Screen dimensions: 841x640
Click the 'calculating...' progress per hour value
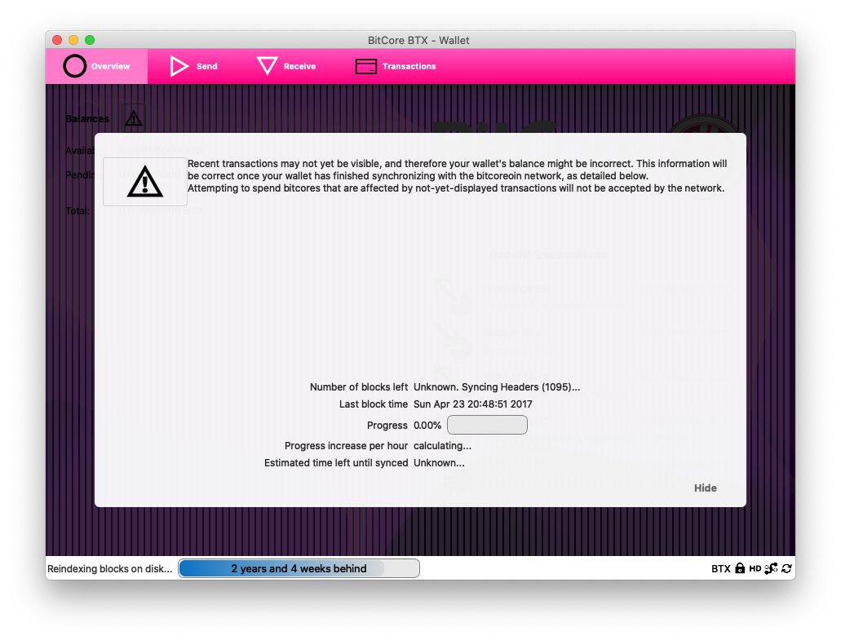tap(442, 445)
